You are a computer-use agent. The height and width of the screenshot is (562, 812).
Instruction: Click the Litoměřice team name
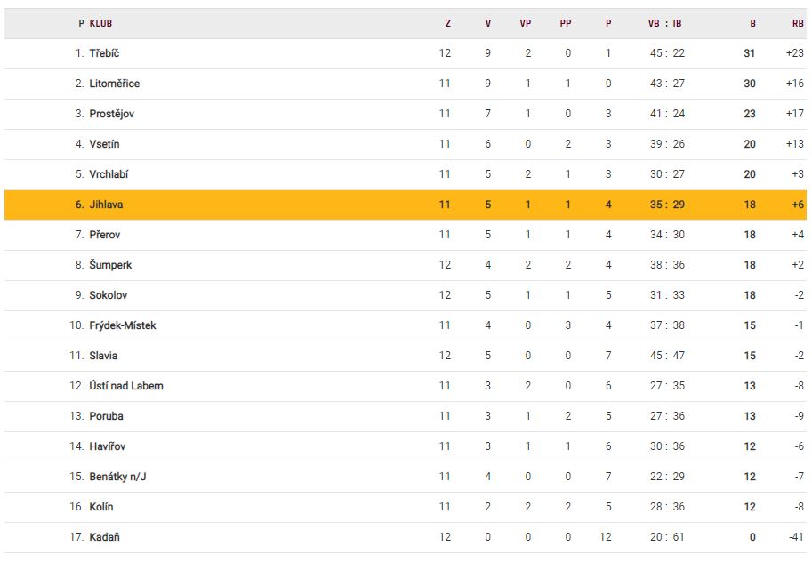tap(114, 84)
